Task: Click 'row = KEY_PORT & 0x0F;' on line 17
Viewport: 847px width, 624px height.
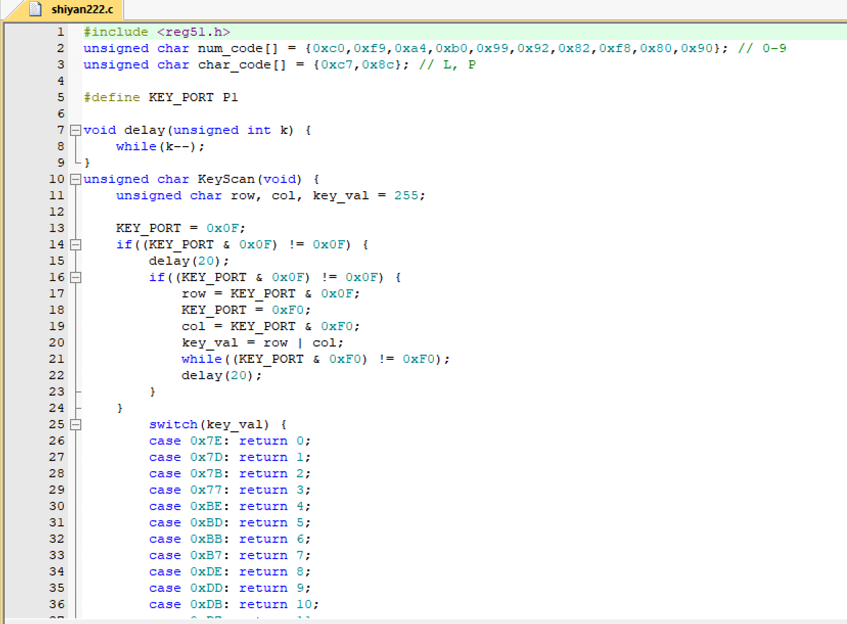Action: tap(271, 294)
